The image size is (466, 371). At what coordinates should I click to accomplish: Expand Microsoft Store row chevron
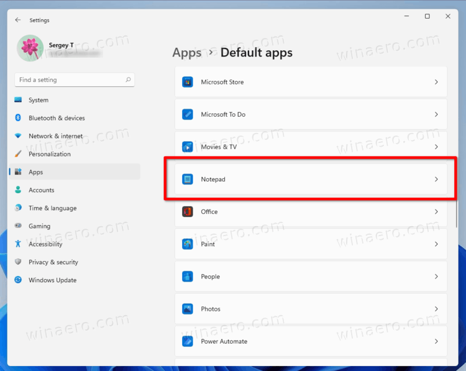436,82
